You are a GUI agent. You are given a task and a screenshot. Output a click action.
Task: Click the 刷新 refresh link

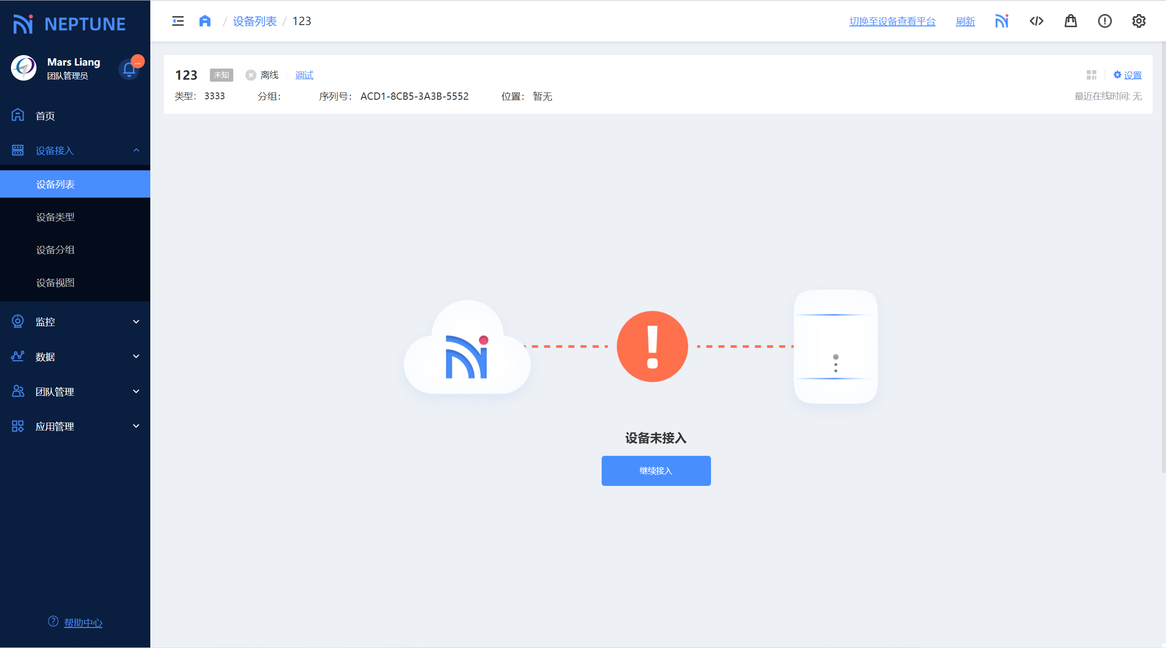point(965,21)
